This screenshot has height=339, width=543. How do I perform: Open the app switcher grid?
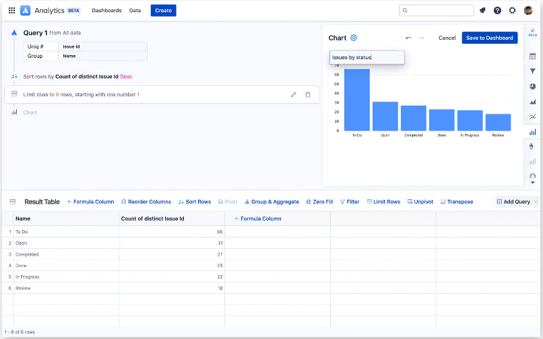coord(11,11)
